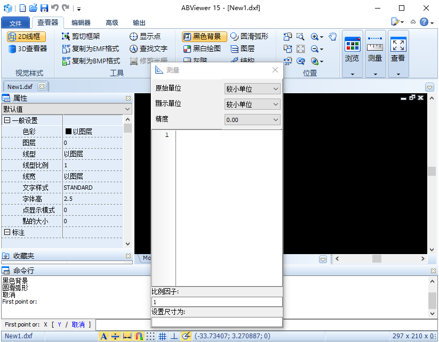Enable orthogonal mode in status bar
The width and height of the screenshot is (439, 342).
(x=174, y=336)
